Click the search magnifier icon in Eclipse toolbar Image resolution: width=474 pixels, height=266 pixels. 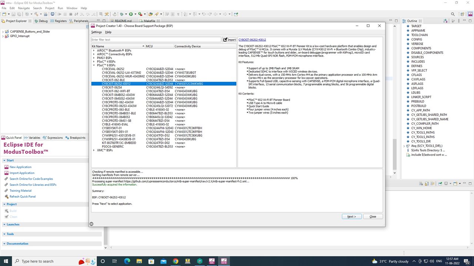(x=453, y=14)
